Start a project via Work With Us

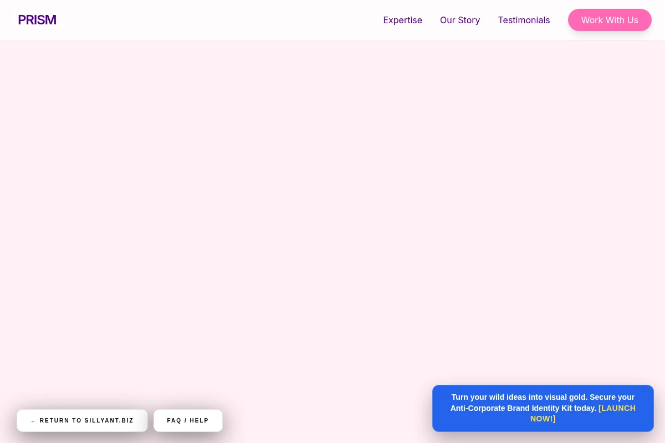[x=610, y=20]
